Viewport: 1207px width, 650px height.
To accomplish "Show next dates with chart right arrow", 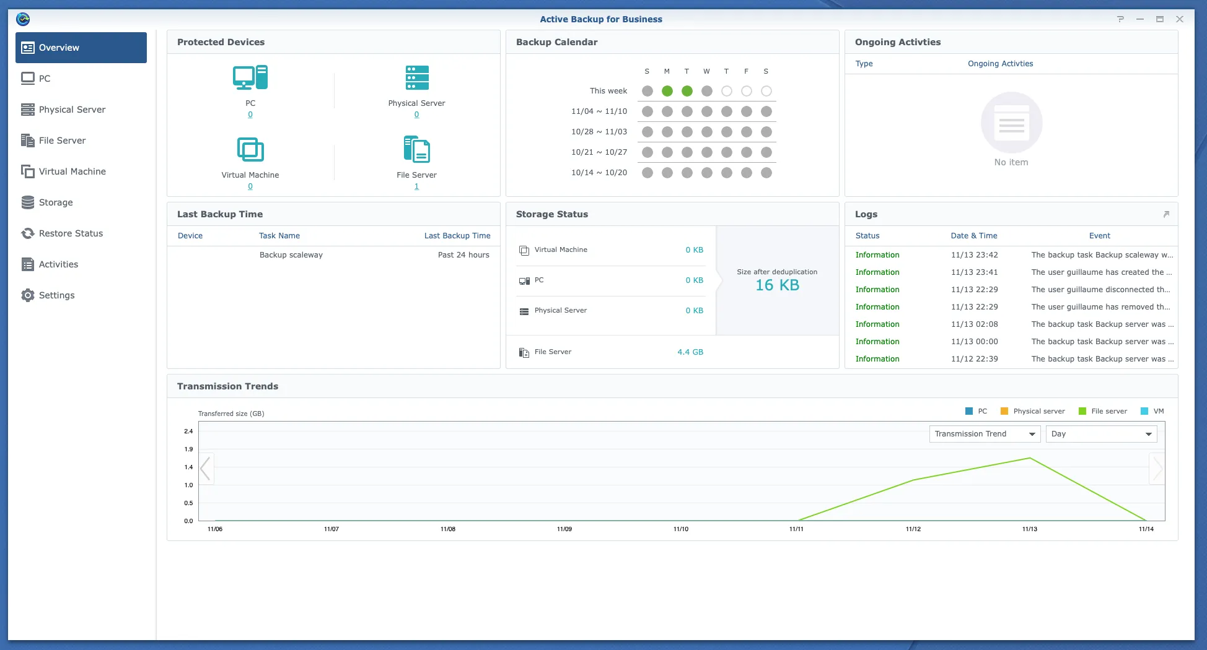I will 1157,468.
